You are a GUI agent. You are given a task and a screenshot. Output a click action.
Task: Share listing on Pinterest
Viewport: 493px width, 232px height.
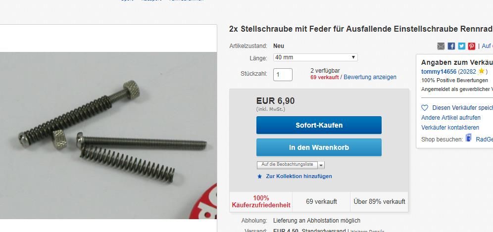tap(472, 46)
